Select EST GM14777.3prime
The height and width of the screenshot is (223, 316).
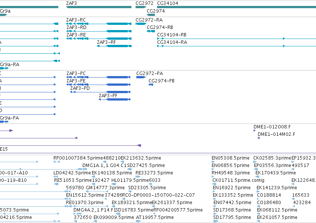click(x=105, y=188)
